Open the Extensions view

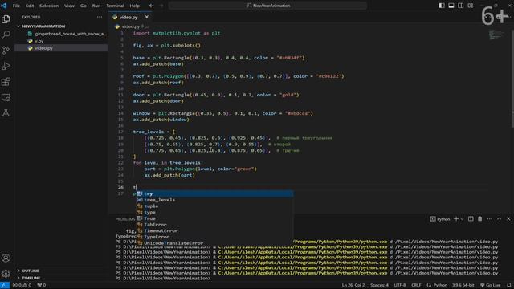6,82
